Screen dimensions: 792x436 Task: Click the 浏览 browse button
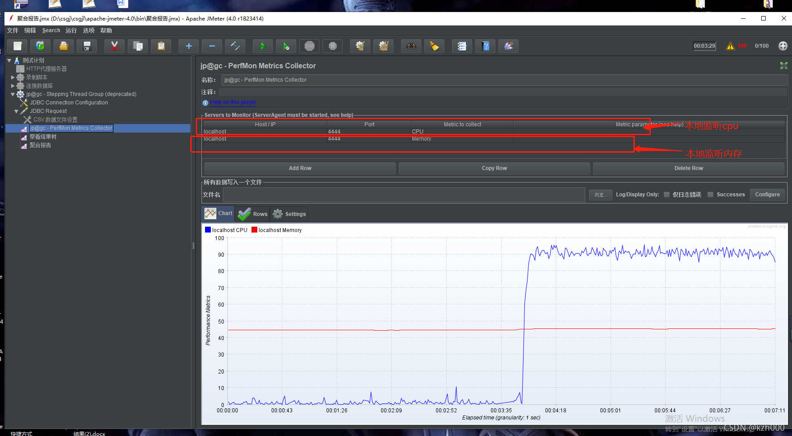coord(600,195)
